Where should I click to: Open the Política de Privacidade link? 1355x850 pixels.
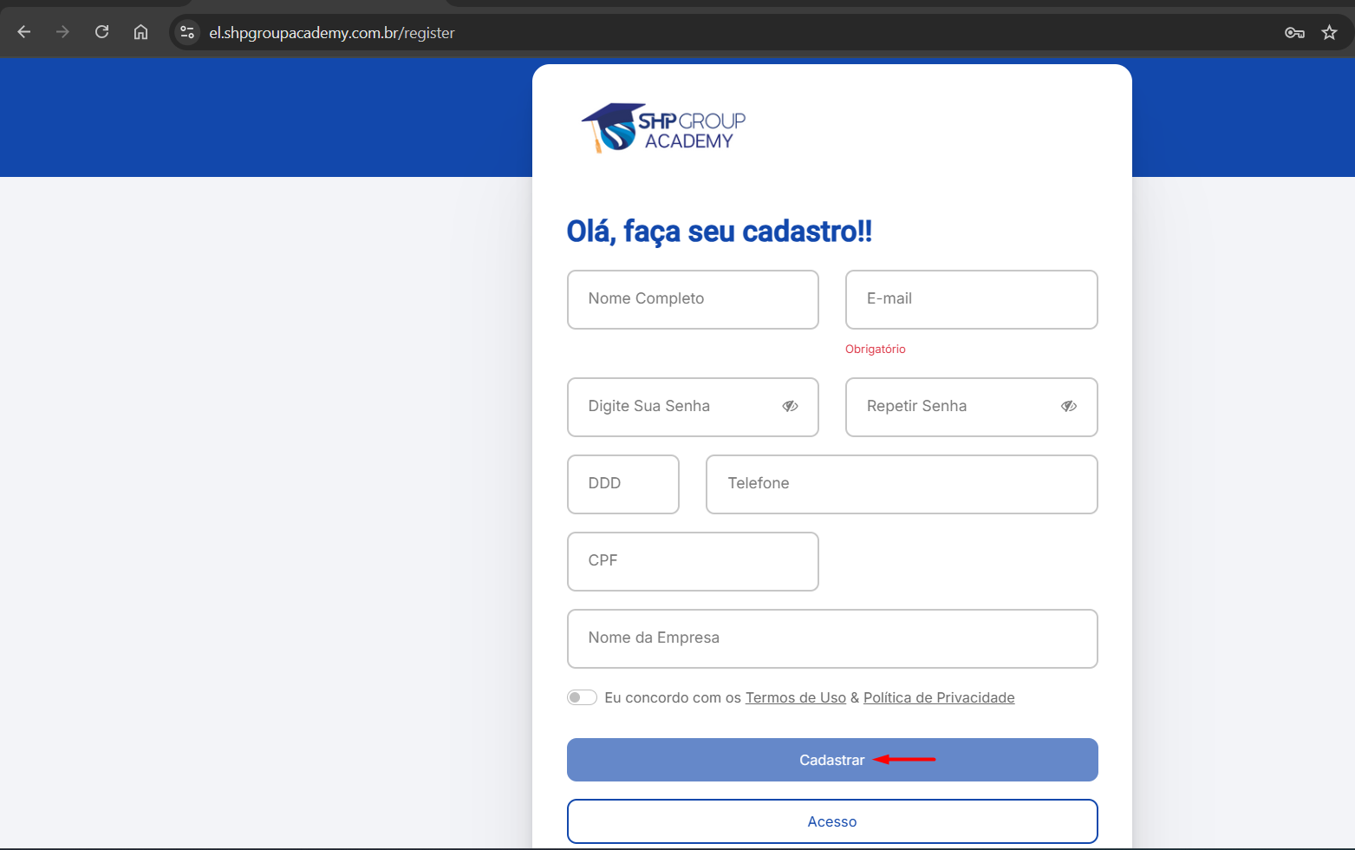(938, 697)
